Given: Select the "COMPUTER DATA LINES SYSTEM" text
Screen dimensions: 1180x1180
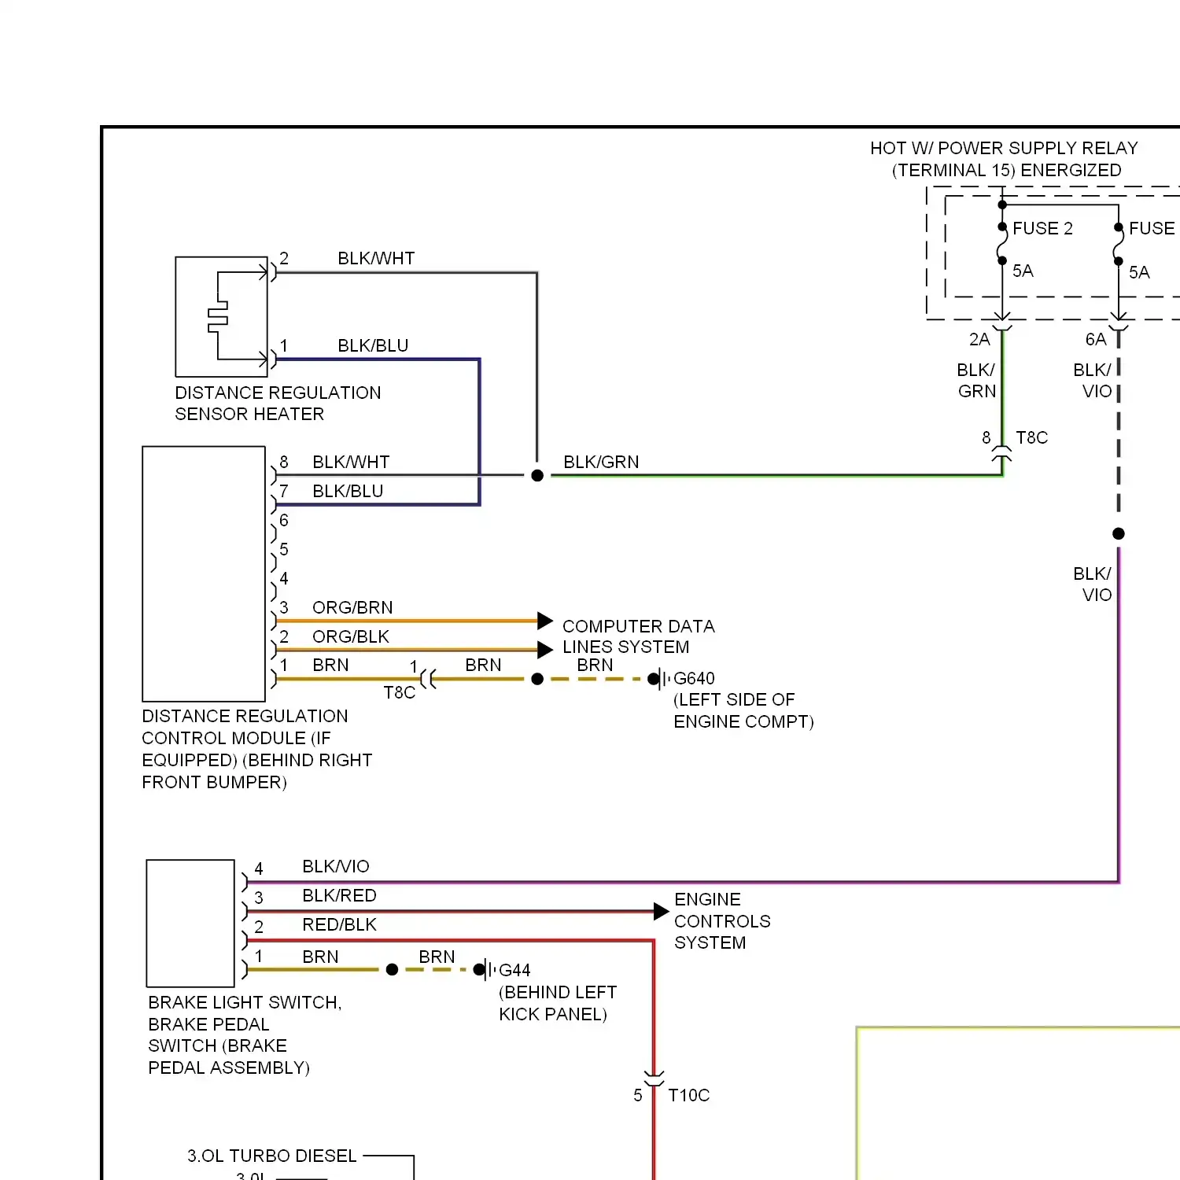Looking at the screenshot, I should 639,636.
